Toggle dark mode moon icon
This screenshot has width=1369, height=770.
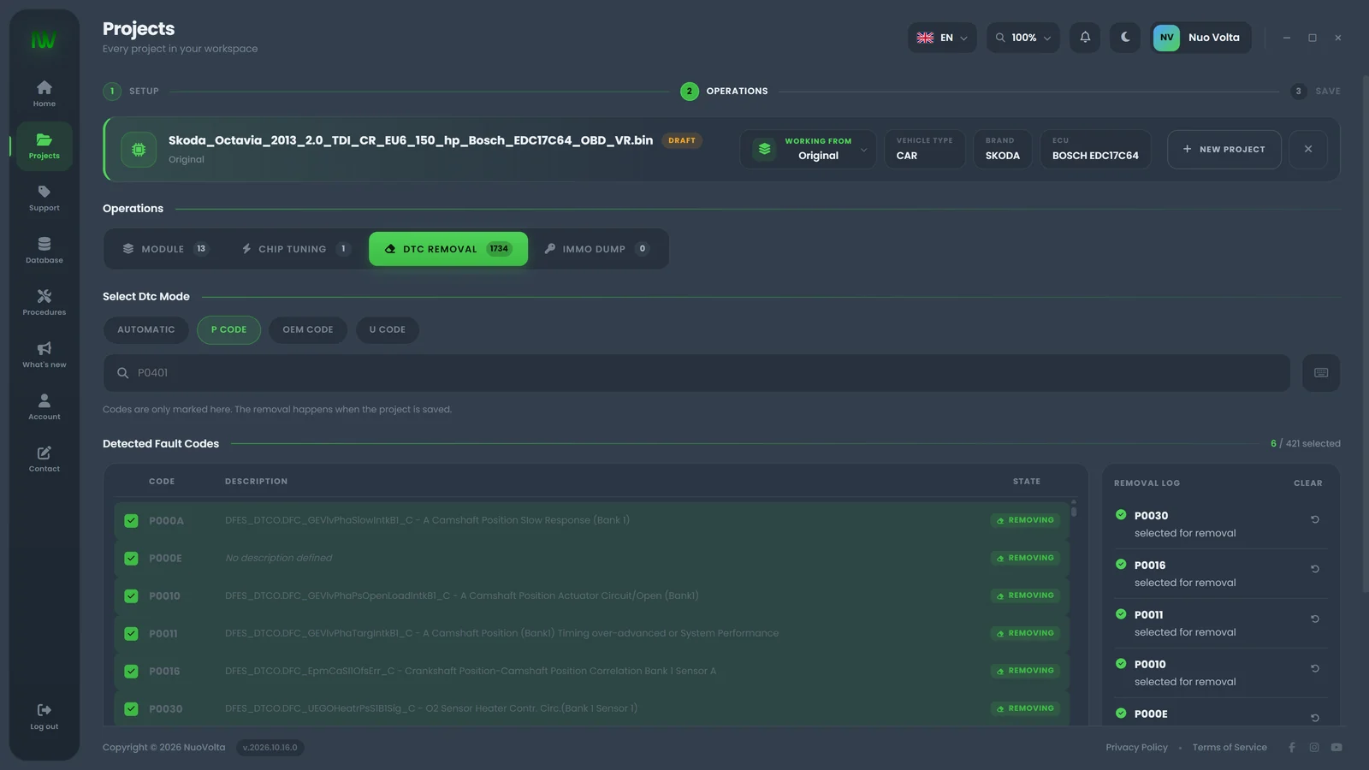[1125, 38]
